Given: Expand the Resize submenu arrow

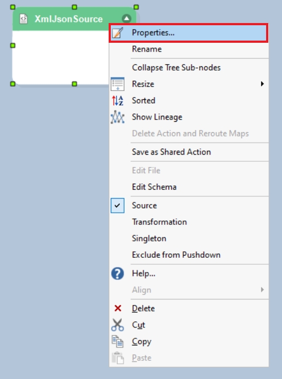Looking at the screenshot, I should click(x=262, y=84).
